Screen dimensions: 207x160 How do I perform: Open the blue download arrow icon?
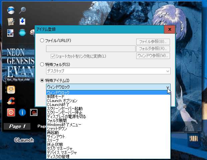click(22, 21)
